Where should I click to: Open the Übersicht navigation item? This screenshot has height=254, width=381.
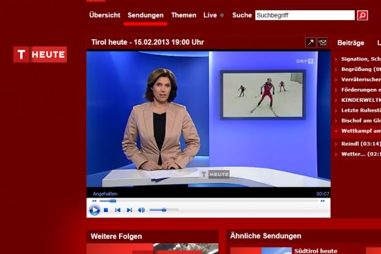(x=105, y=15)
